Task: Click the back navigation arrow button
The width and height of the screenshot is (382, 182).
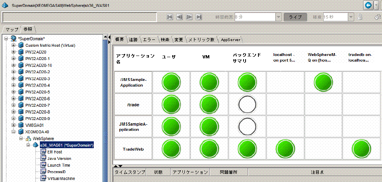Action: (368, 5)
